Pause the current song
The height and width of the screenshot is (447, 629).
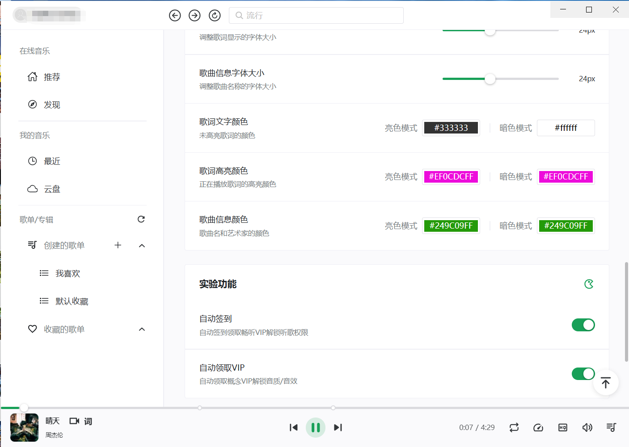(x=316, y=427)
